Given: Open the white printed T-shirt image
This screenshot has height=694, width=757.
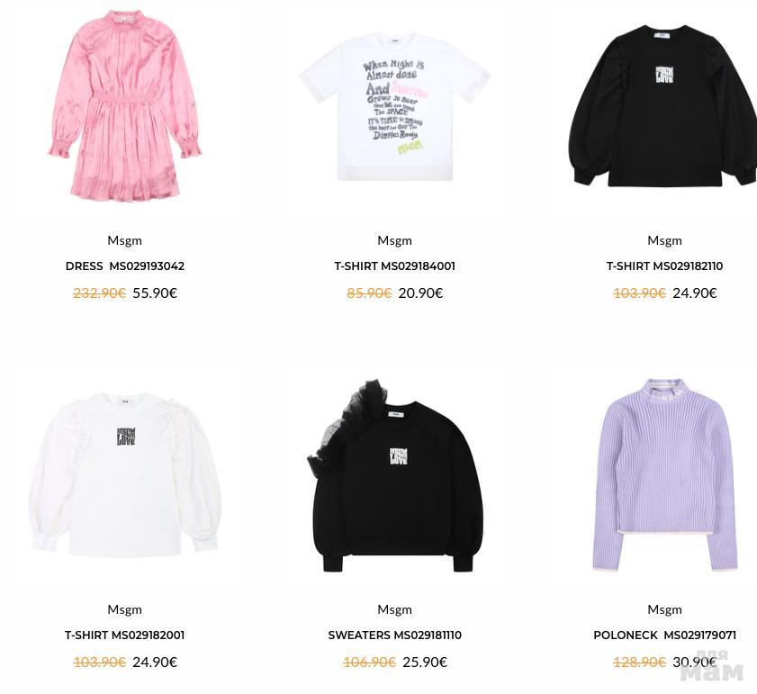Looking at the screenshot, I should [395, 106].
